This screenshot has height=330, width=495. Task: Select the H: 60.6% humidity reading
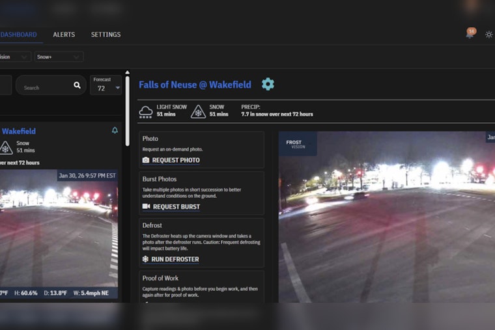(x=26, y=293)
